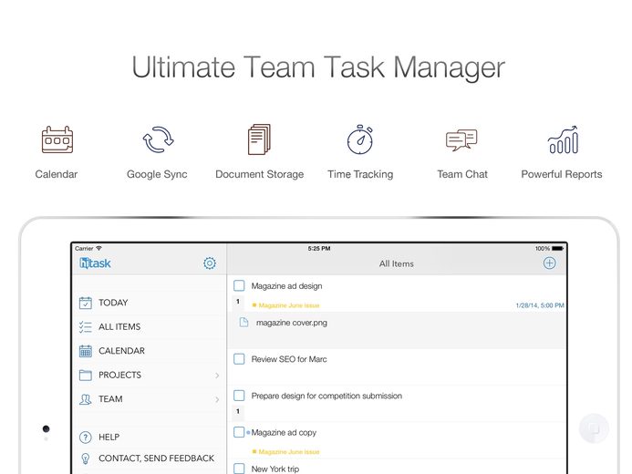Image resolution: width=632 pixels, height=474 pixels.
Task: Expand the Projects chevron
Action: (217, 376)
